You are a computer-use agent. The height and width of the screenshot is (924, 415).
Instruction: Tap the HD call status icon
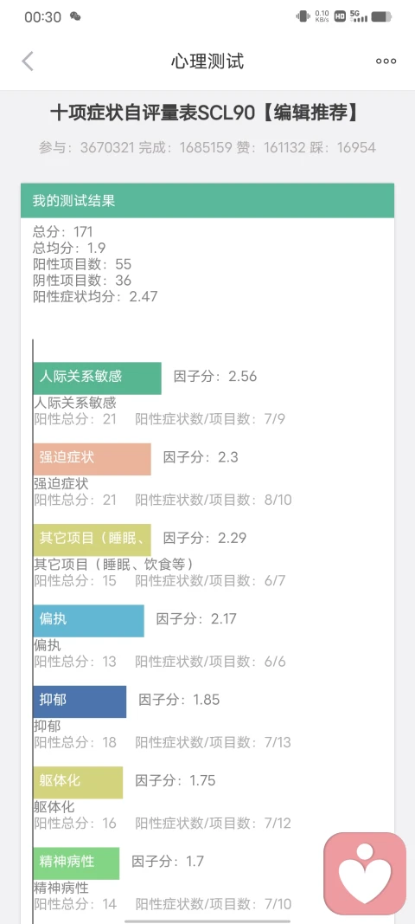pos(340,16)
